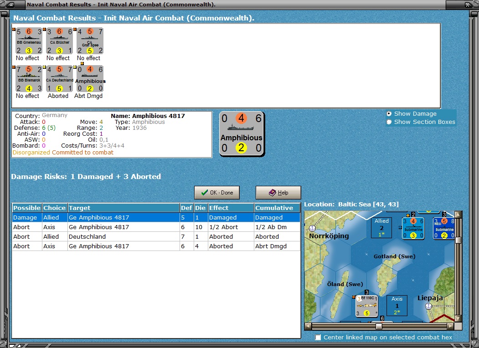Screen dimensions: 479x348
Task: Select the row with cumulative Abrt Dmgd
Action: tap(156, 246)
